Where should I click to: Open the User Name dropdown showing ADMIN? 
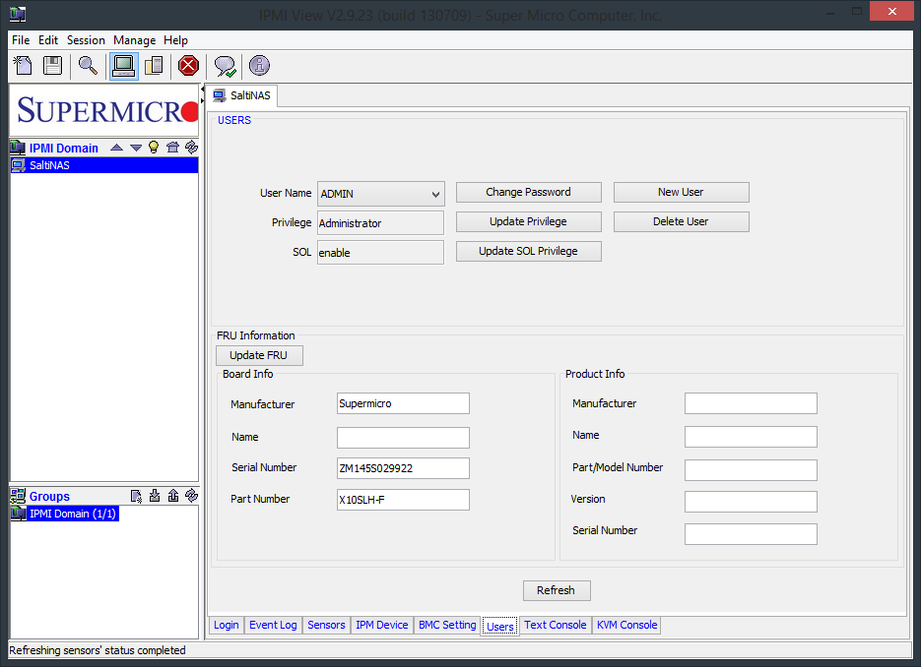381,194
